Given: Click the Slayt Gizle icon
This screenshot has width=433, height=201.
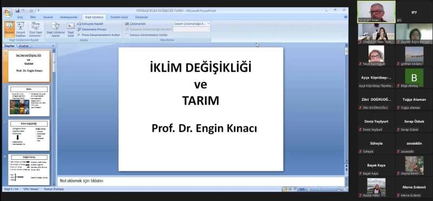Looking at the screenshot, I should 71,29.
